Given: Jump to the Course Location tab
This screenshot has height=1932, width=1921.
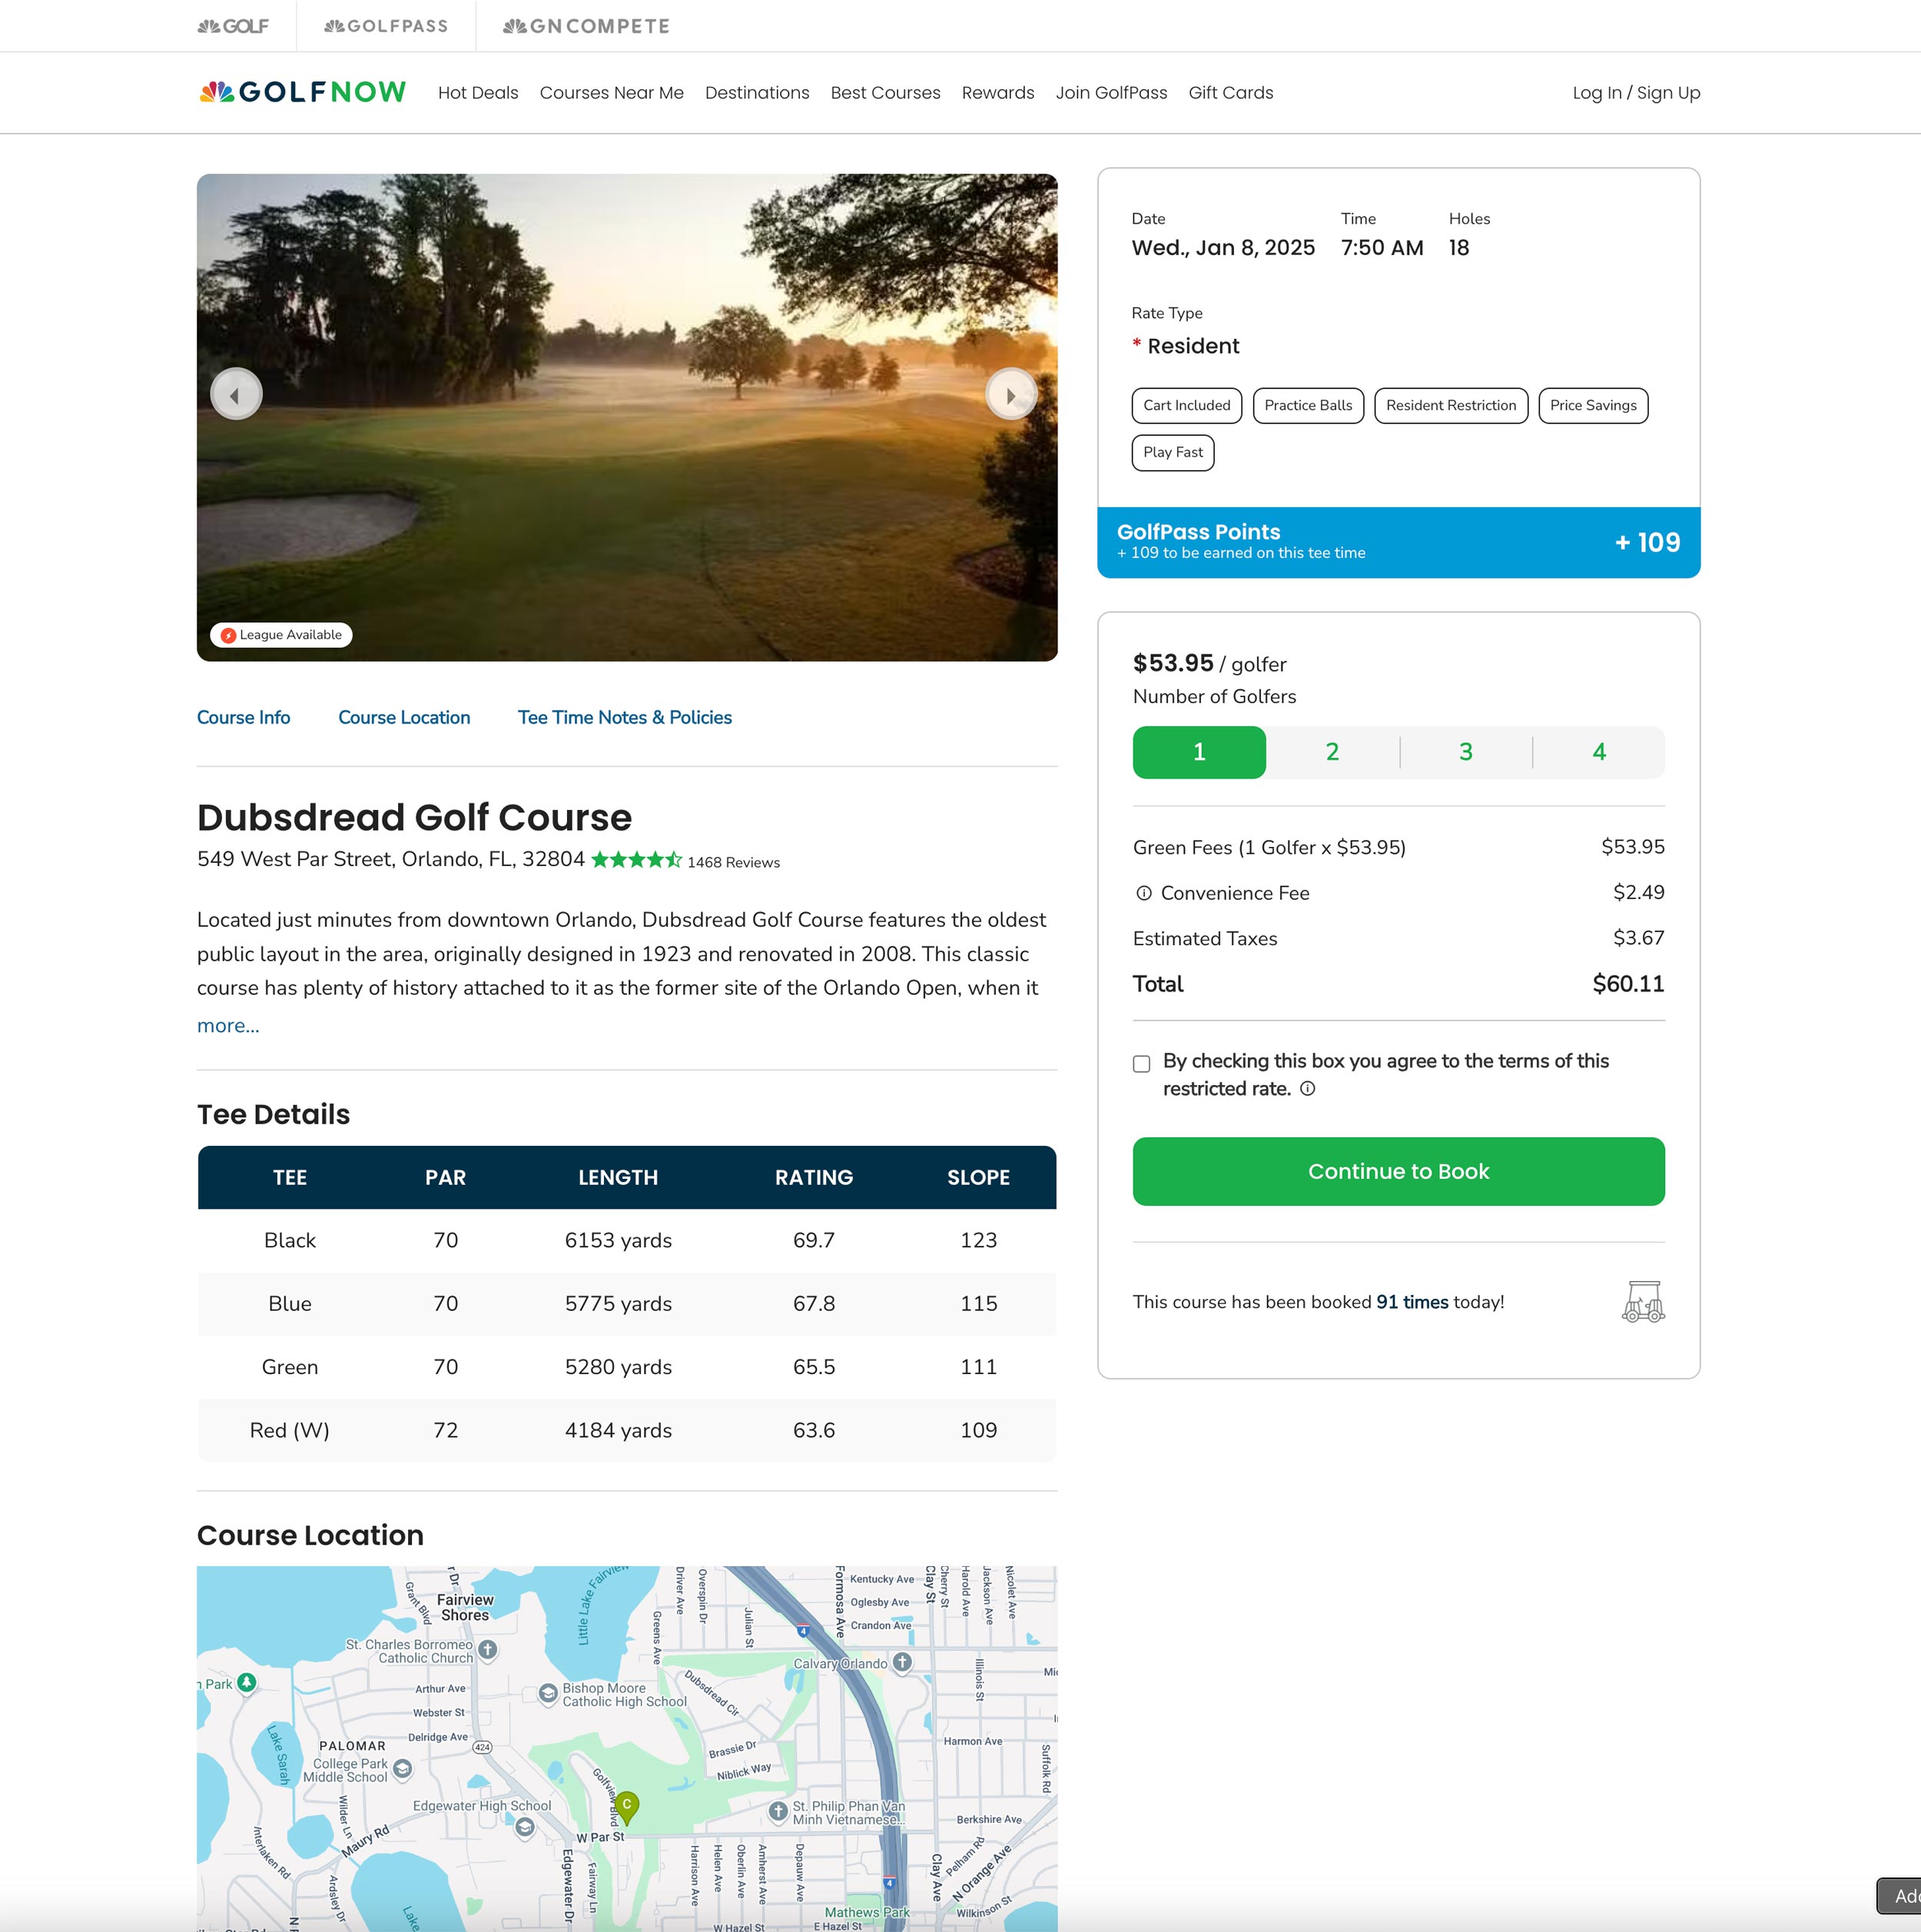Looking at the screenshot, I should click(x=404, y=717).
